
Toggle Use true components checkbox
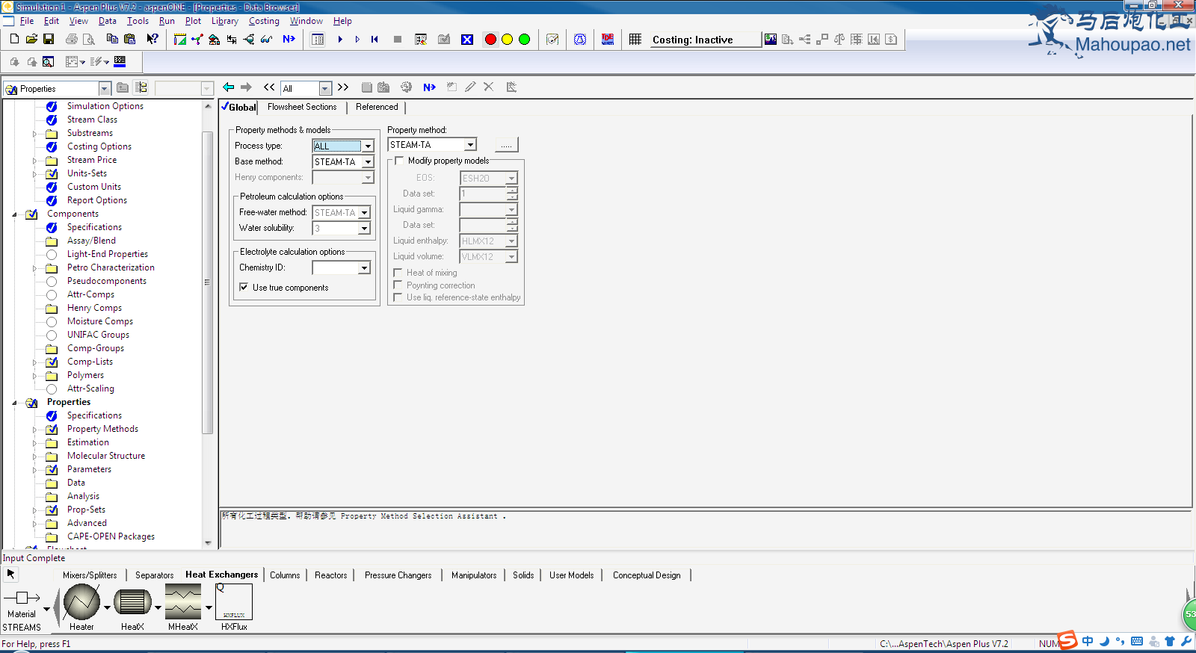[x=244, y=288]
